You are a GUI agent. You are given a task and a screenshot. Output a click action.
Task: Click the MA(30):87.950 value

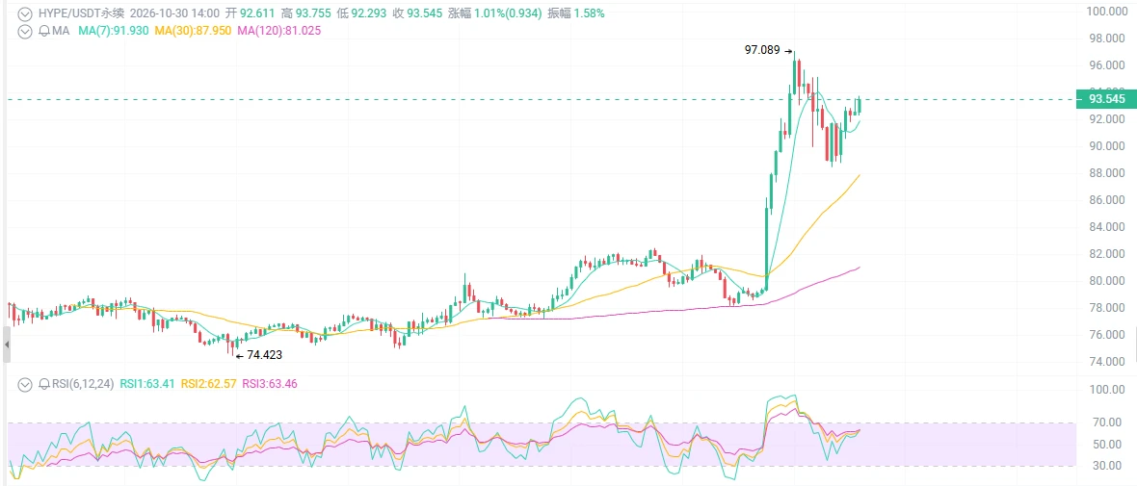(x=193, y=31)
